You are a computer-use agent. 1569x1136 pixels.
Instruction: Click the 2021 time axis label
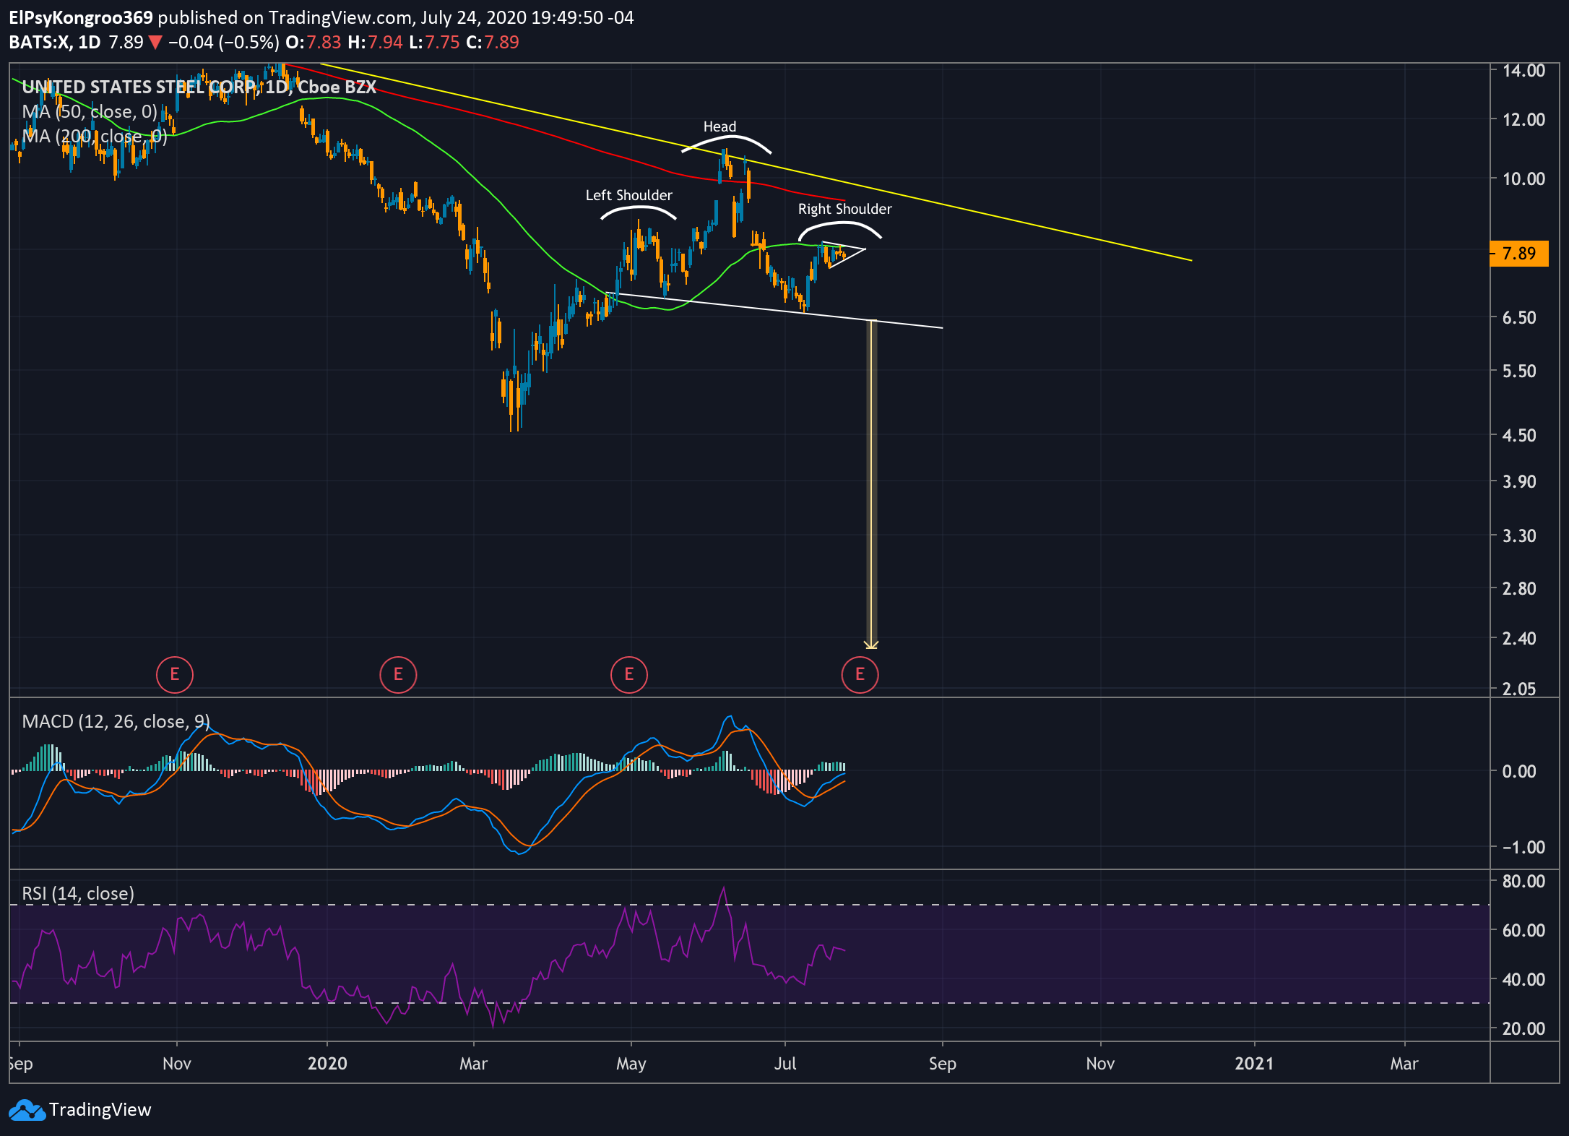1254,1064
